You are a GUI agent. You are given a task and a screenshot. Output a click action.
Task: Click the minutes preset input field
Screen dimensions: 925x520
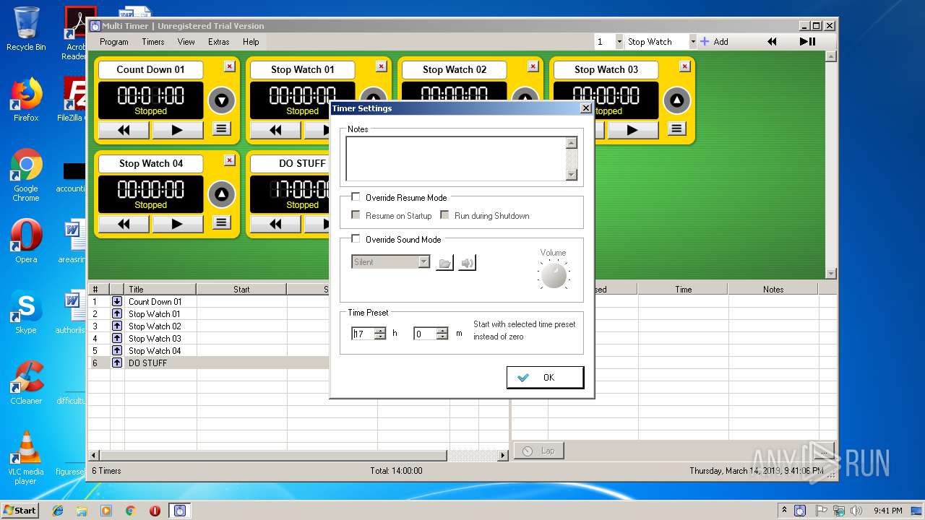(x=425, y=334)
